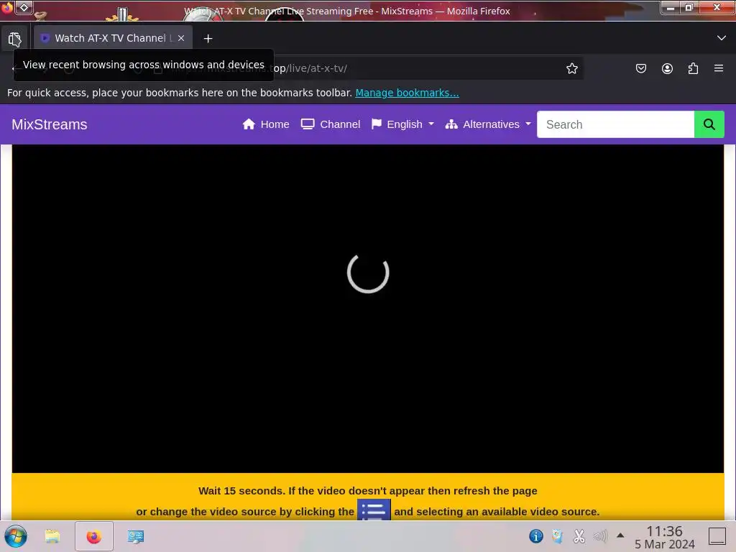Image resolution: width=736 pixels, height=552 pixels.
Task: Open the Channel nav link
Action: point(331,124)
